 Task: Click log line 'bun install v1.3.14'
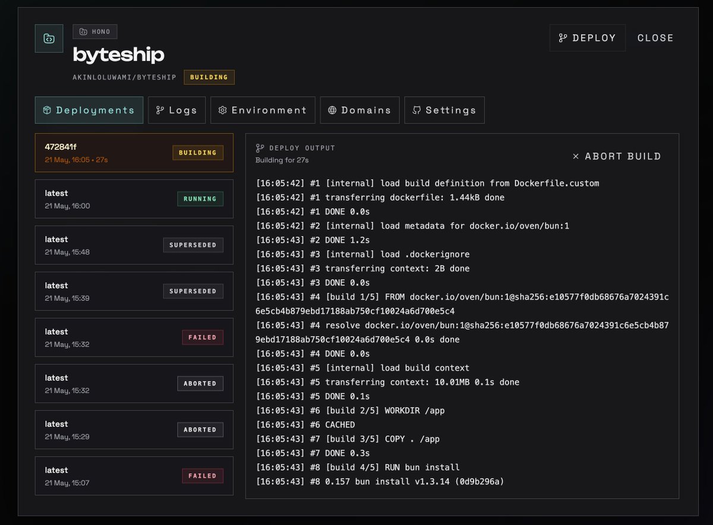point(380,482)
